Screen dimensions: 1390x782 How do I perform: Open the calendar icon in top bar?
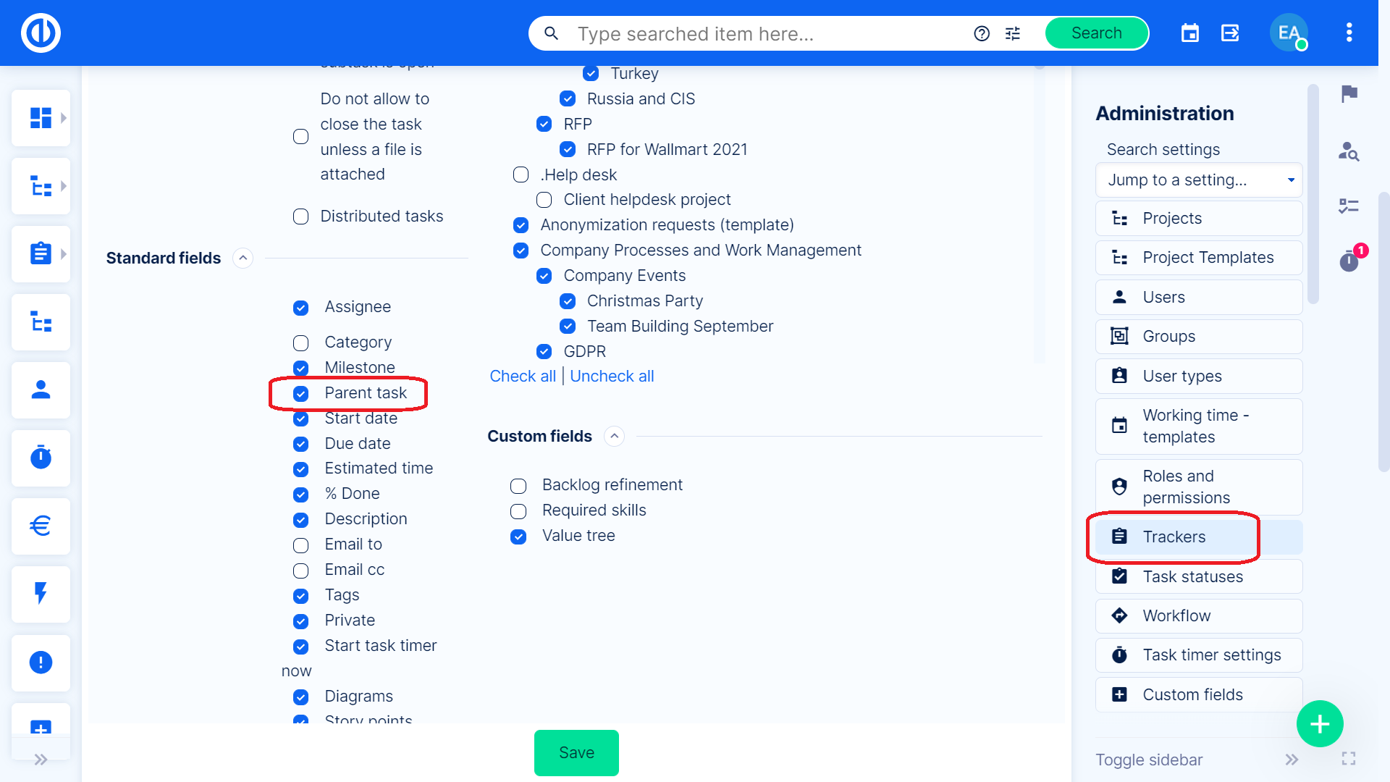click(1189, 33)
